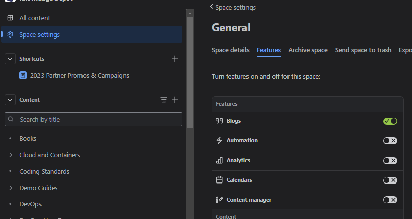The image size is (412, 219).
Task: Collapse the Shortcuts section
Action: 10,59
